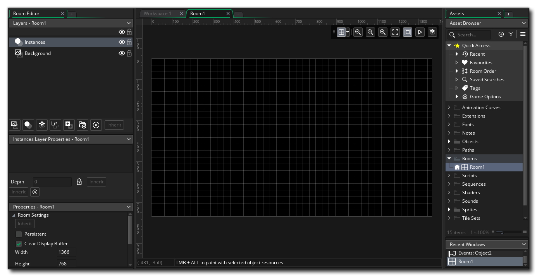Click the add asset plus icon
537x277 pixels.
click(501, 34)
